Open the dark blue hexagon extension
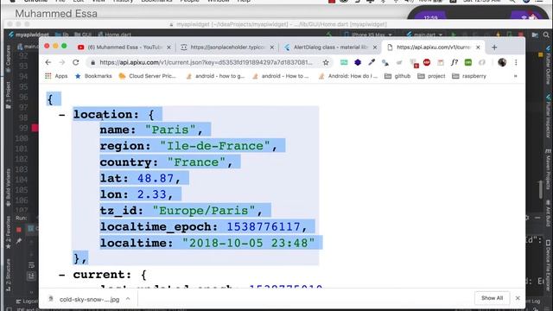The width and height of the screenshot is (553, 311). [358, 62]
